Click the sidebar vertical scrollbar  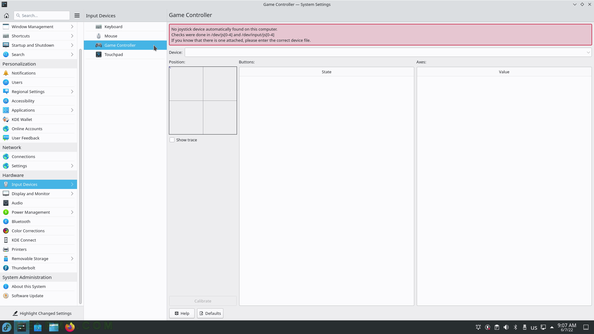point(80,176)
